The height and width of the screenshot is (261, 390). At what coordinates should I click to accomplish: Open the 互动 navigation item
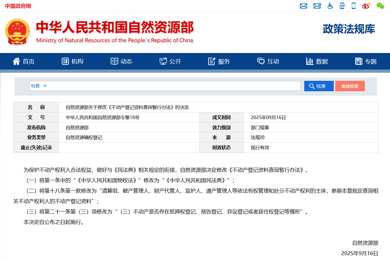(268, 61)
